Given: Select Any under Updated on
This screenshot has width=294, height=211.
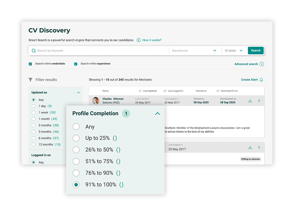Looking at the screenshot, I should 34,100.
